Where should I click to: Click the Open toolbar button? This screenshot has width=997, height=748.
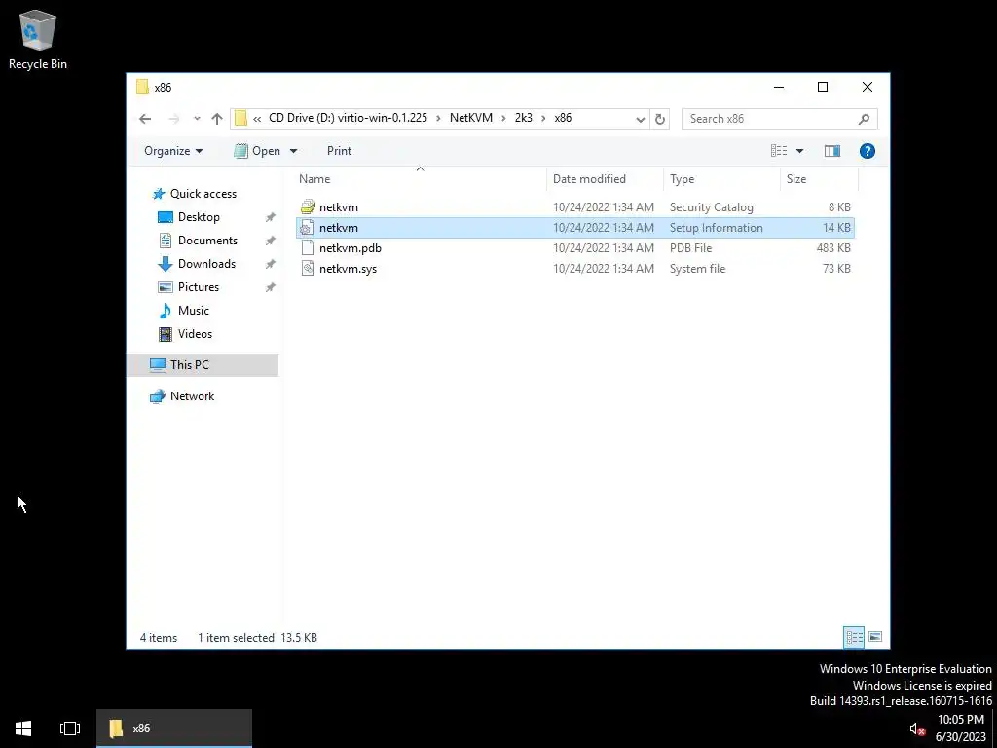click(257, 151)
